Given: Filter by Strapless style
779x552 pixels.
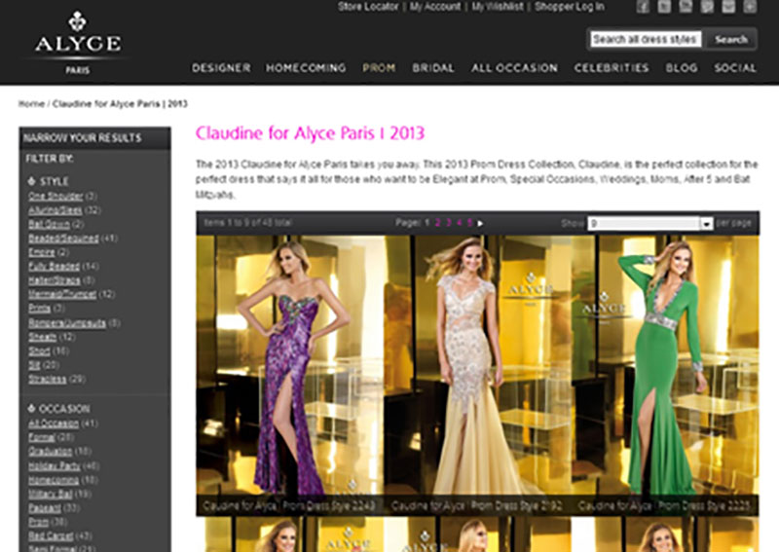Looking at the screenshot, I should (x=47, y=379).
